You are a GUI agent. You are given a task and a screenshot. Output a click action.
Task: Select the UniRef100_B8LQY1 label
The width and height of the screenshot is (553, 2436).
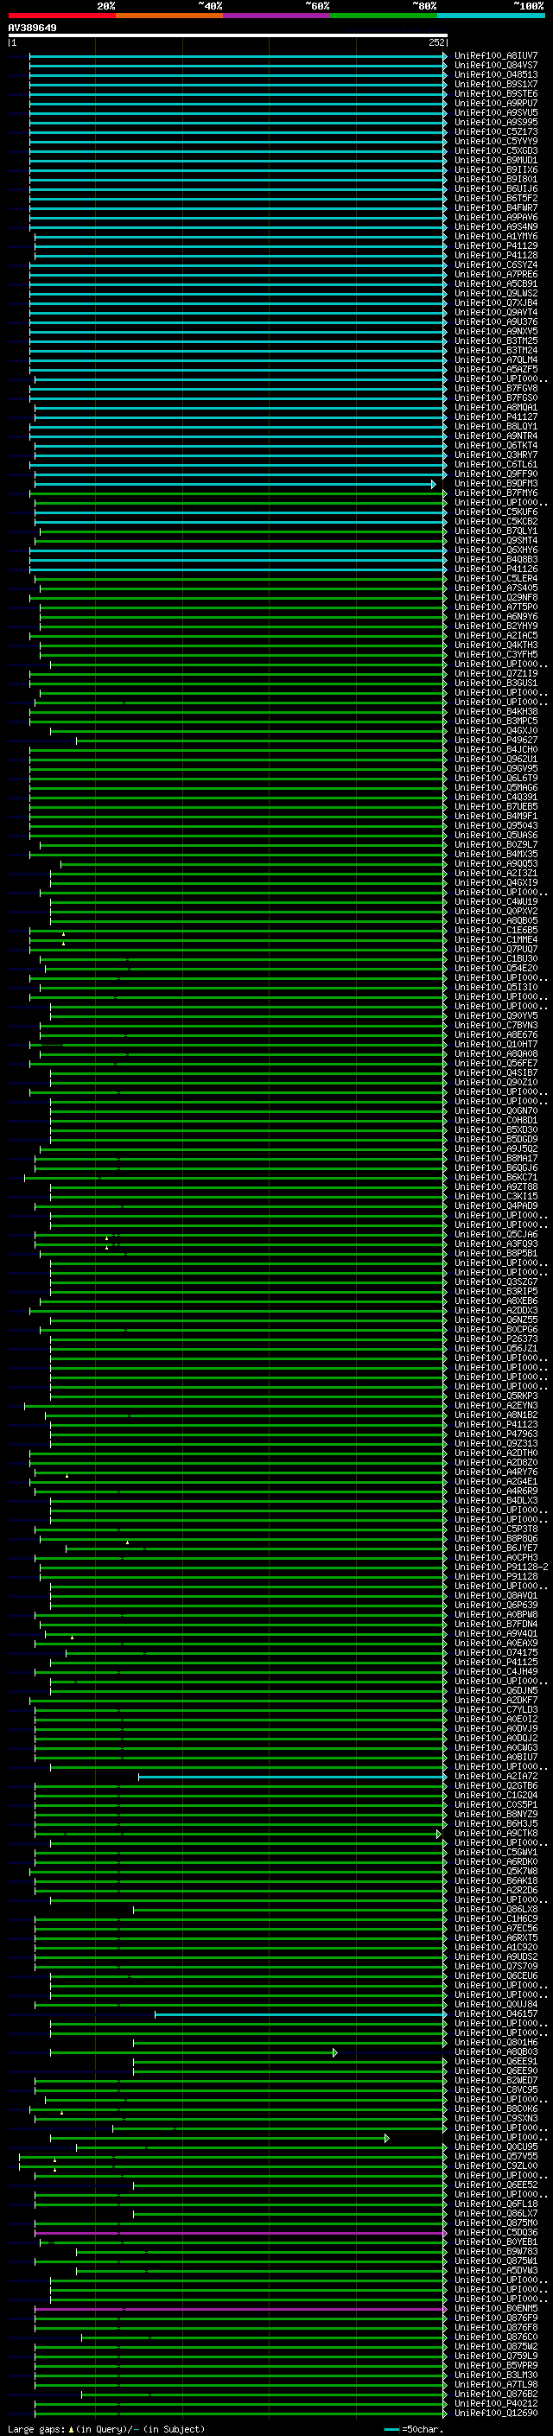495,427
